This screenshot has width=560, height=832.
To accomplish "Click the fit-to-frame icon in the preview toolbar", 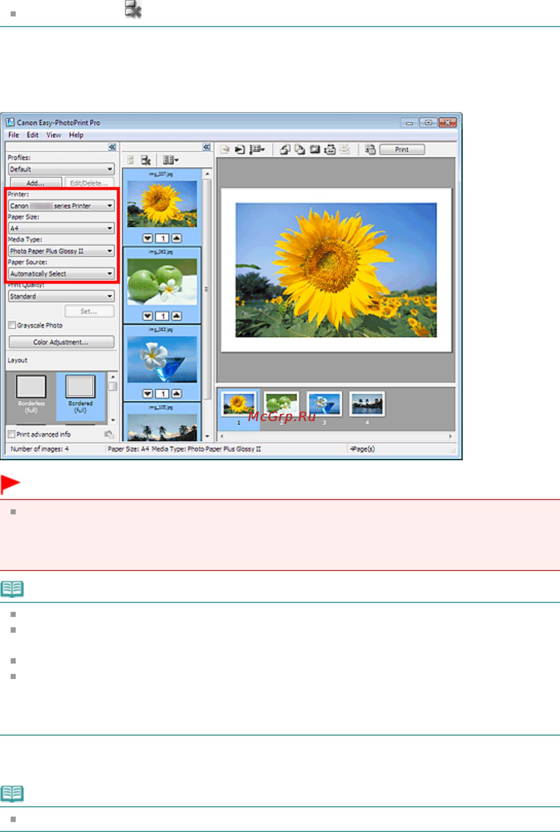I will coord(329,150).
